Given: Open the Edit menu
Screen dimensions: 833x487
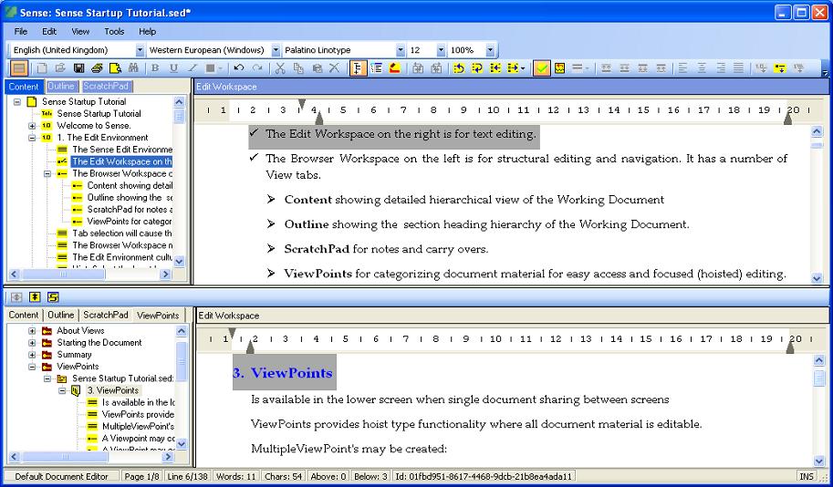Looking at the screenshot, I should [x=49, y=31].
